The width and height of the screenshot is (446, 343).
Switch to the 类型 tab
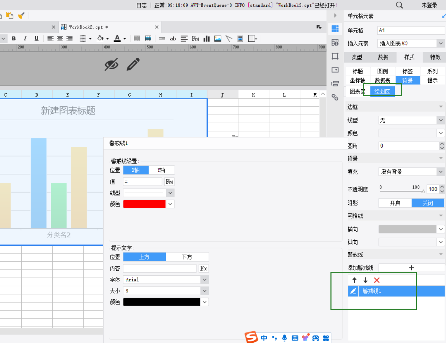pos(357,57)
